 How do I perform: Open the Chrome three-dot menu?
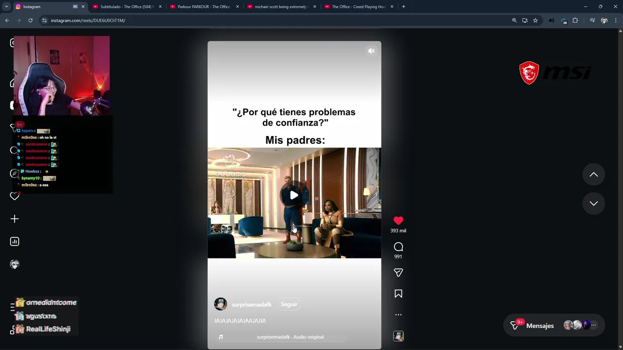[616, 20]
